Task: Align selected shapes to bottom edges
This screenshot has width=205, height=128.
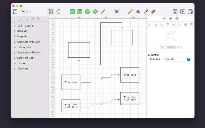Action: coord(179,25)
